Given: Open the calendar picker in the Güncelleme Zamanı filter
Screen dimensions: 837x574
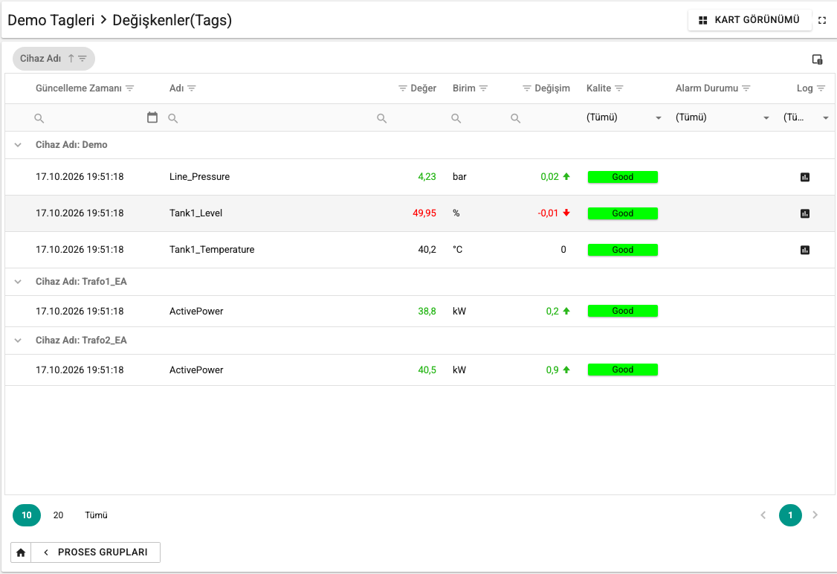Looking at the screenshot, I should [x=152, y=117].
